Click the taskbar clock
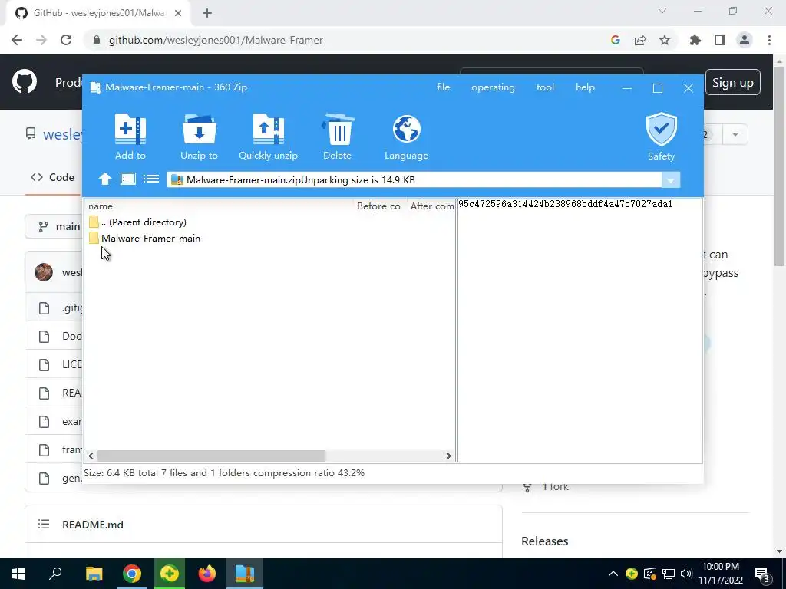This screenshot has height=589, width=786. (x=720, y=574)
